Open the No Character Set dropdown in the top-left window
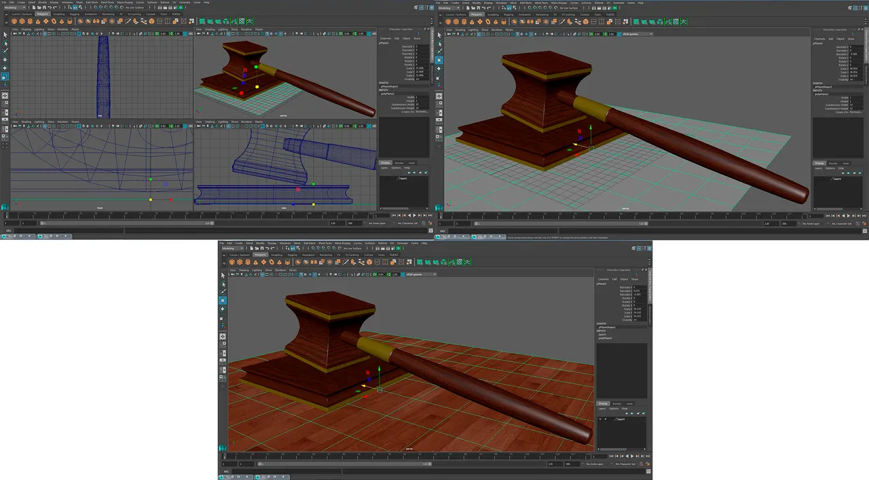 point(407,223)
